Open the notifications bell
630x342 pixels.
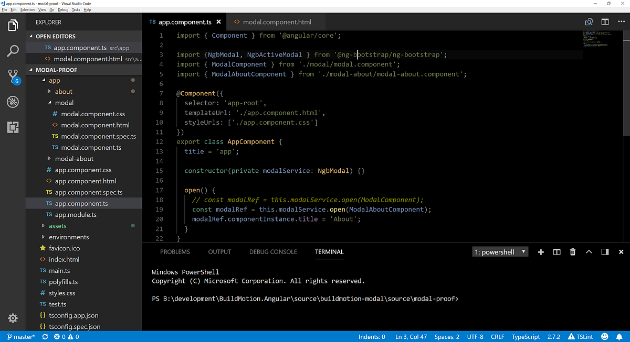[x=618, y=336]
